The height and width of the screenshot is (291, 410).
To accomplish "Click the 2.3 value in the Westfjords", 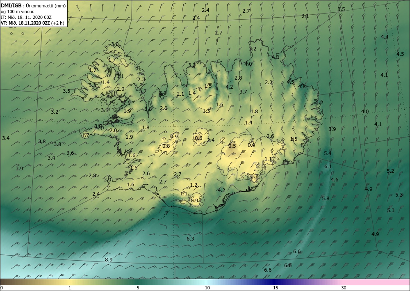I will pyautogui.click(x=141, y=79).
